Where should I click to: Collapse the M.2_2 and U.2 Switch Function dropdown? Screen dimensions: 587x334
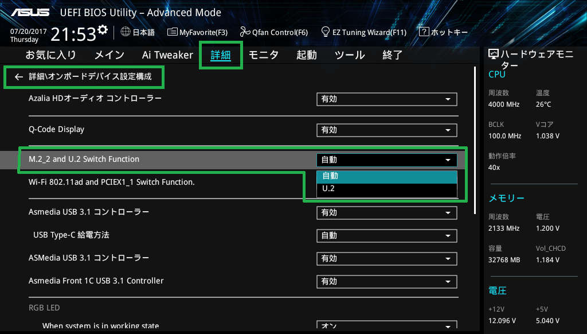[x=387, y=160]
